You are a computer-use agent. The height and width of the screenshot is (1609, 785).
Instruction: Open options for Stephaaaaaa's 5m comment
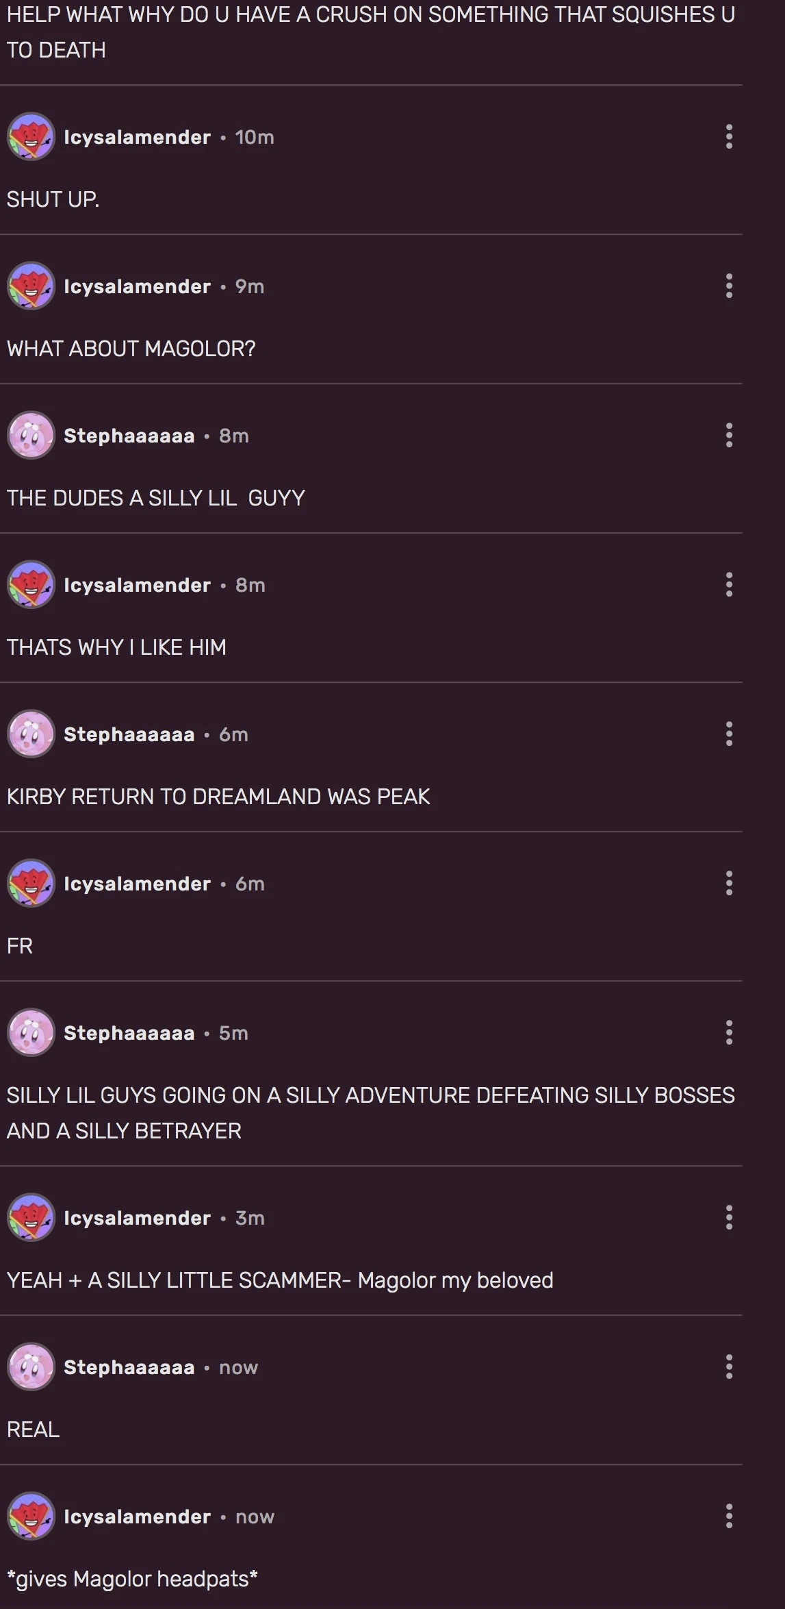point(729,1032)
